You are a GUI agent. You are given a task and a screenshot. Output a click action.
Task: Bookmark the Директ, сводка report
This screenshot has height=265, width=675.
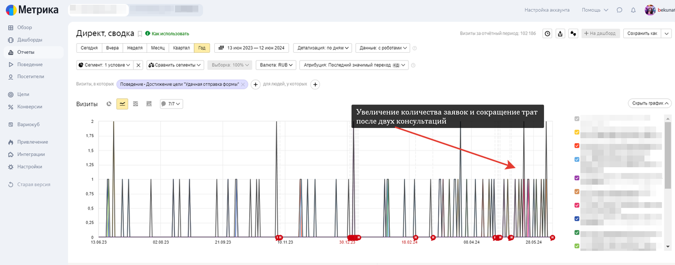pos(140,34)
